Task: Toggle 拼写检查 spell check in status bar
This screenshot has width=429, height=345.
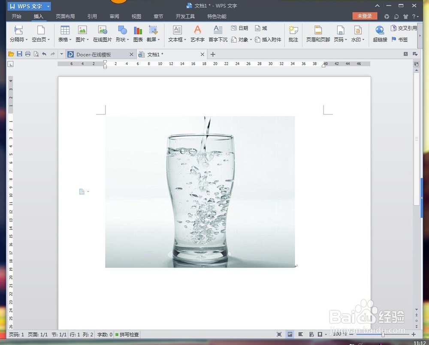Action: click(127, 334)
